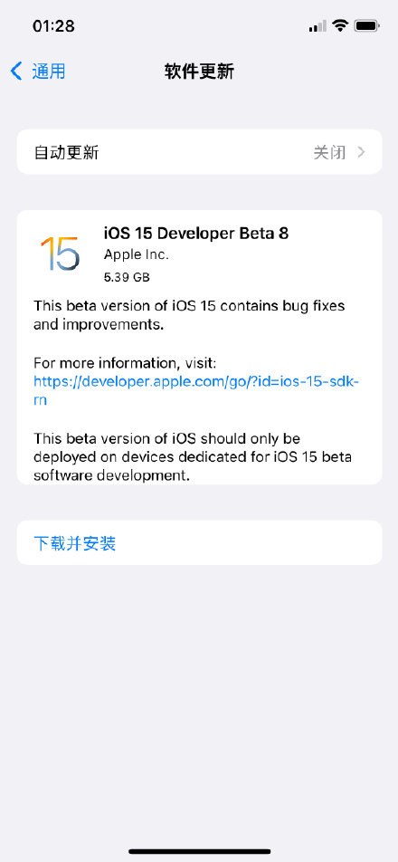The height and width of the screenshot is (862, 398).
Task: Tap the iOS 15 Developer Beta 8 heading
Action: click(196, 233)
